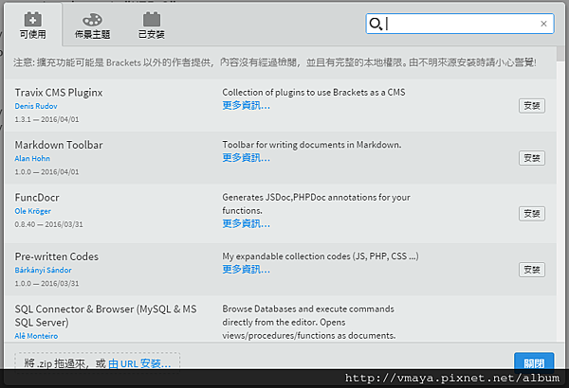Screen dimensions: 569x388
Task: Open 更多資訊 link for Markdown Toolbar
Action: point(246,158)
